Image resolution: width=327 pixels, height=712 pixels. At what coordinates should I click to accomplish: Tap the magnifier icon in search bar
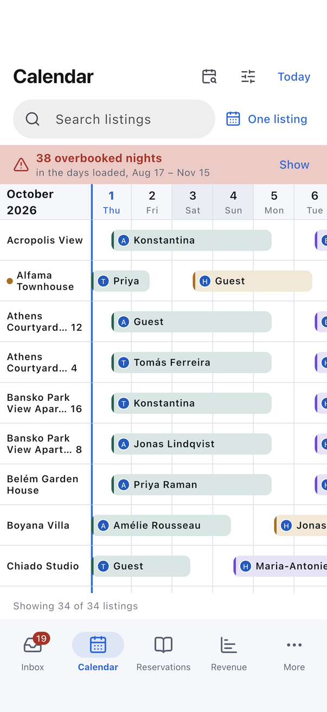[x=33, y=119]
